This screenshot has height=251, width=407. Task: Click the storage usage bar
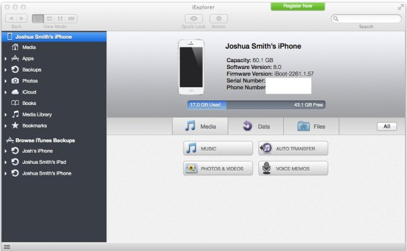pyautogui.click(x=256, y=105)
